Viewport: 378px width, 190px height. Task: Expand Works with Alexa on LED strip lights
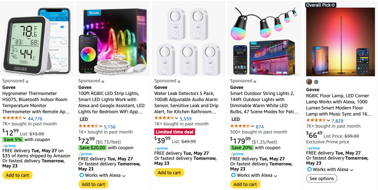pos(124,176)
